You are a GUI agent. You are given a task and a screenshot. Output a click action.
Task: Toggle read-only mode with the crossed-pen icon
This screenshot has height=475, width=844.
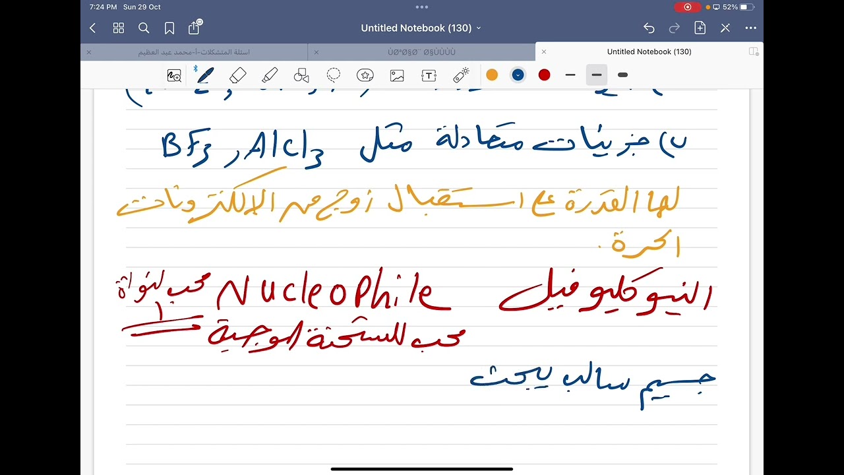[725, 28]
